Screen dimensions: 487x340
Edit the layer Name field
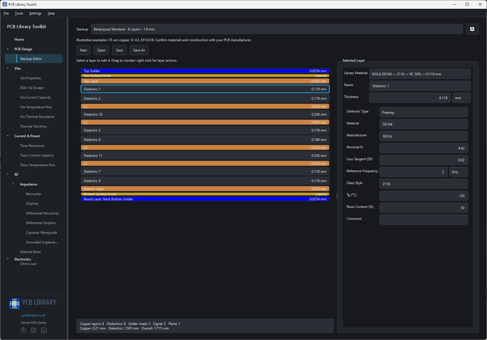click(x=420, y=86)
